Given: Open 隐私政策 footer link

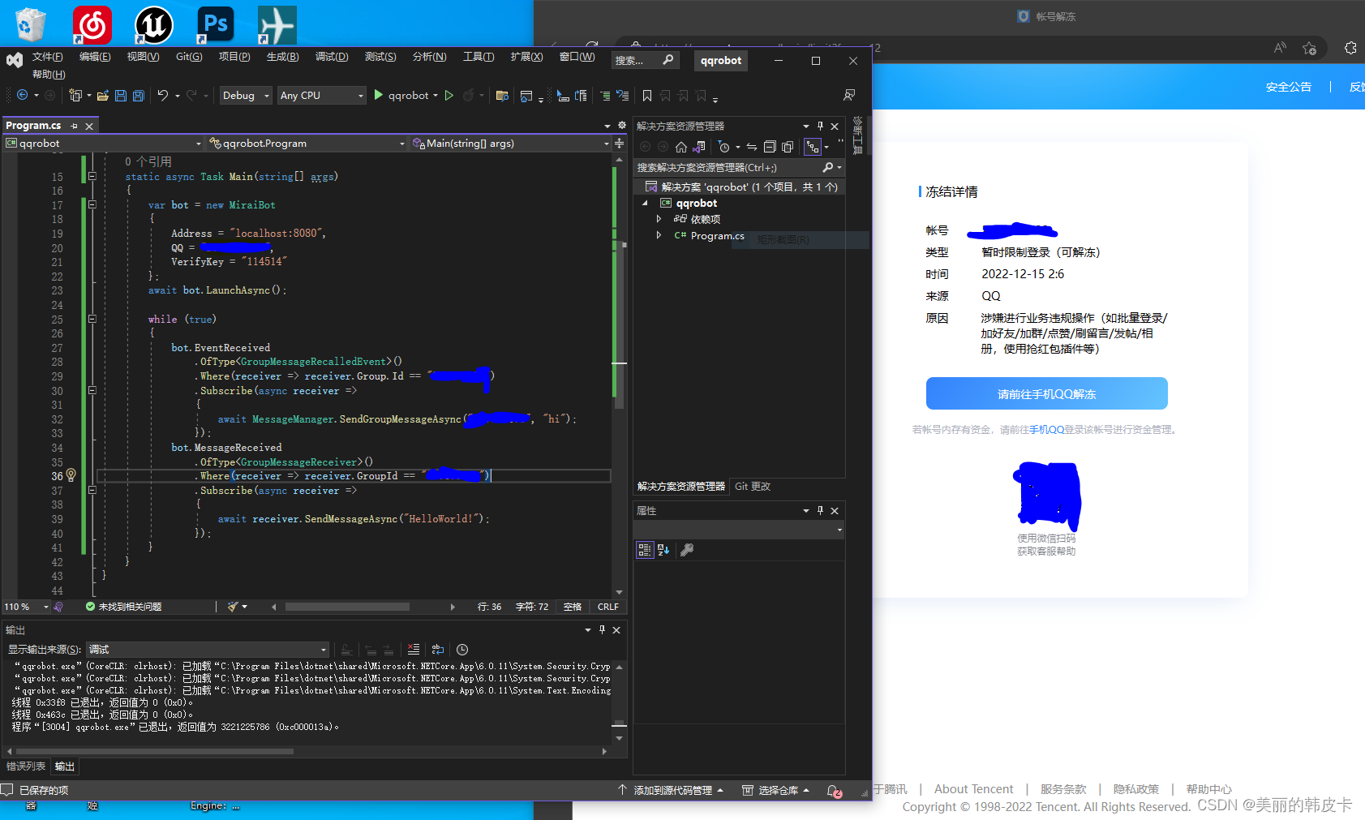Looking at the screenshot, I should coord(1135,789).
